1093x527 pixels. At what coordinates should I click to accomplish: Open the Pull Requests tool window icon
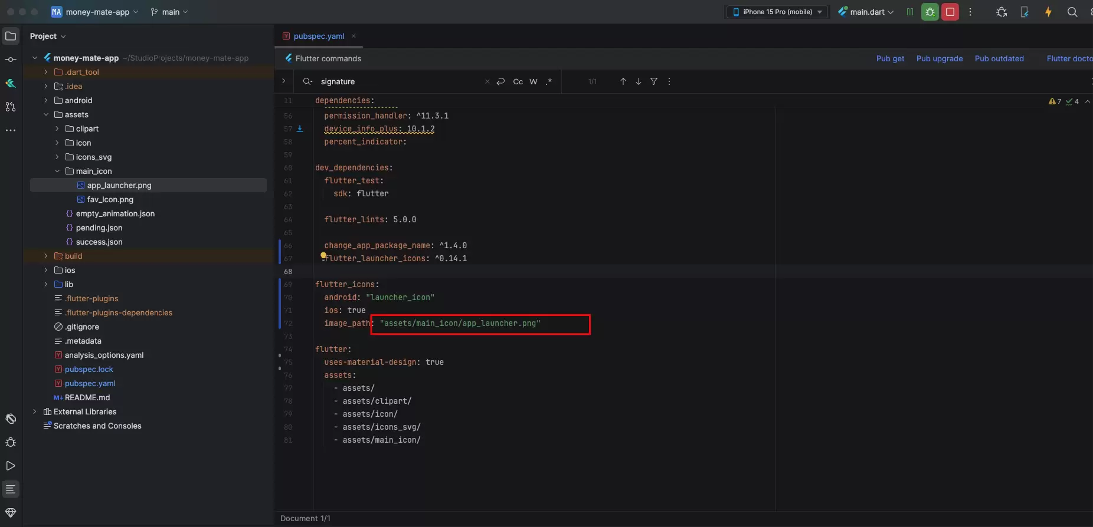click(11, 107)
